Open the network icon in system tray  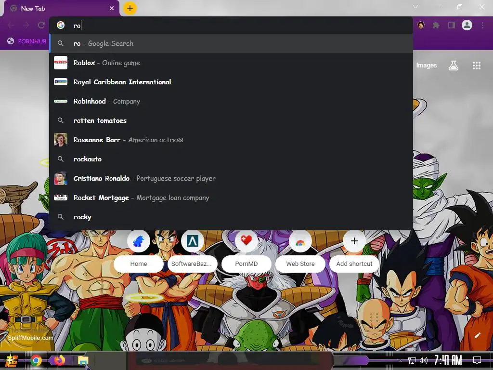tap(412, 360)
